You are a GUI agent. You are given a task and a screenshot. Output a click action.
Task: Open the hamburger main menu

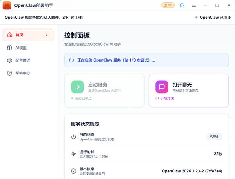tap(194, 5)
